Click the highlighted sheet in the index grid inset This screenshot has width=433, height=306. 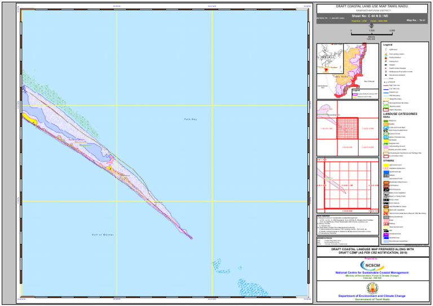(347, 128)
